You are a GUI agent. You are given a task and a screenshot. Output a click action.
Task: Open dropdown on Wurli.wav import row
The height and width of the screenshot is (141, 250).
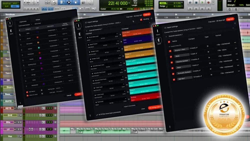[x=125, y=99]
